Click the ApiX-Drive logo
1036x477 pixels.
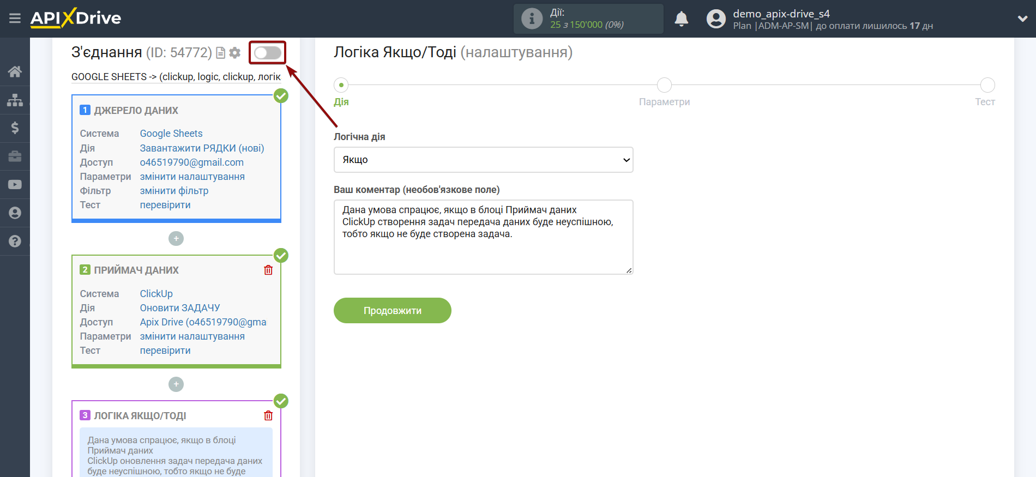tap(76, 18)
